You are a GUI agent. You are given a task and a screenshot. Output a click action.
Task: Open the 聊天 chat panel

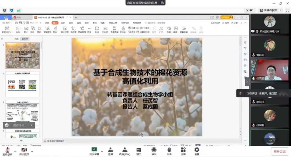(x=139, y=150)
